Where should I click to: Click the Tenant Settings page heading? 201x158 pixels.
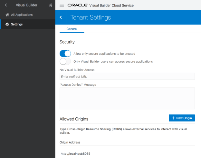pos(91,17)
